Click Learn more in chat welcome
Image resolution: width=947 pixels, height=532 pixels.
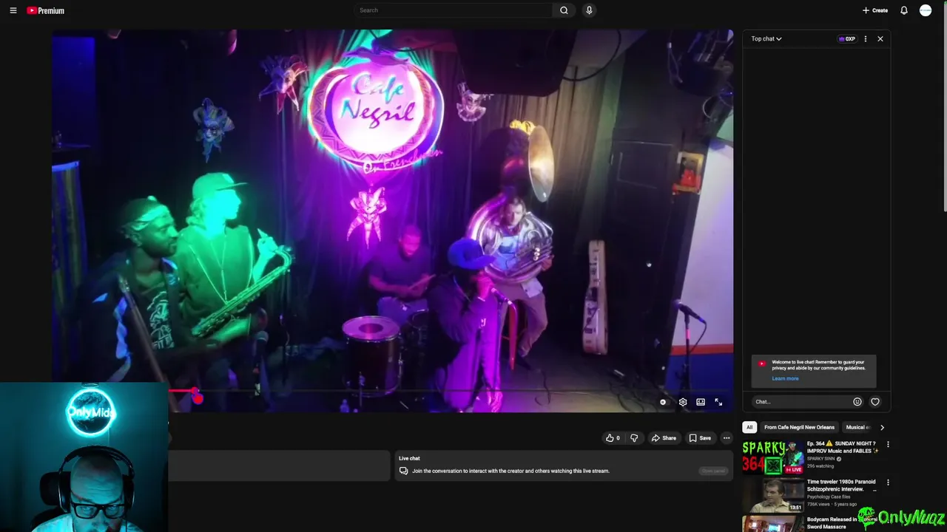[x=785, y=378]
